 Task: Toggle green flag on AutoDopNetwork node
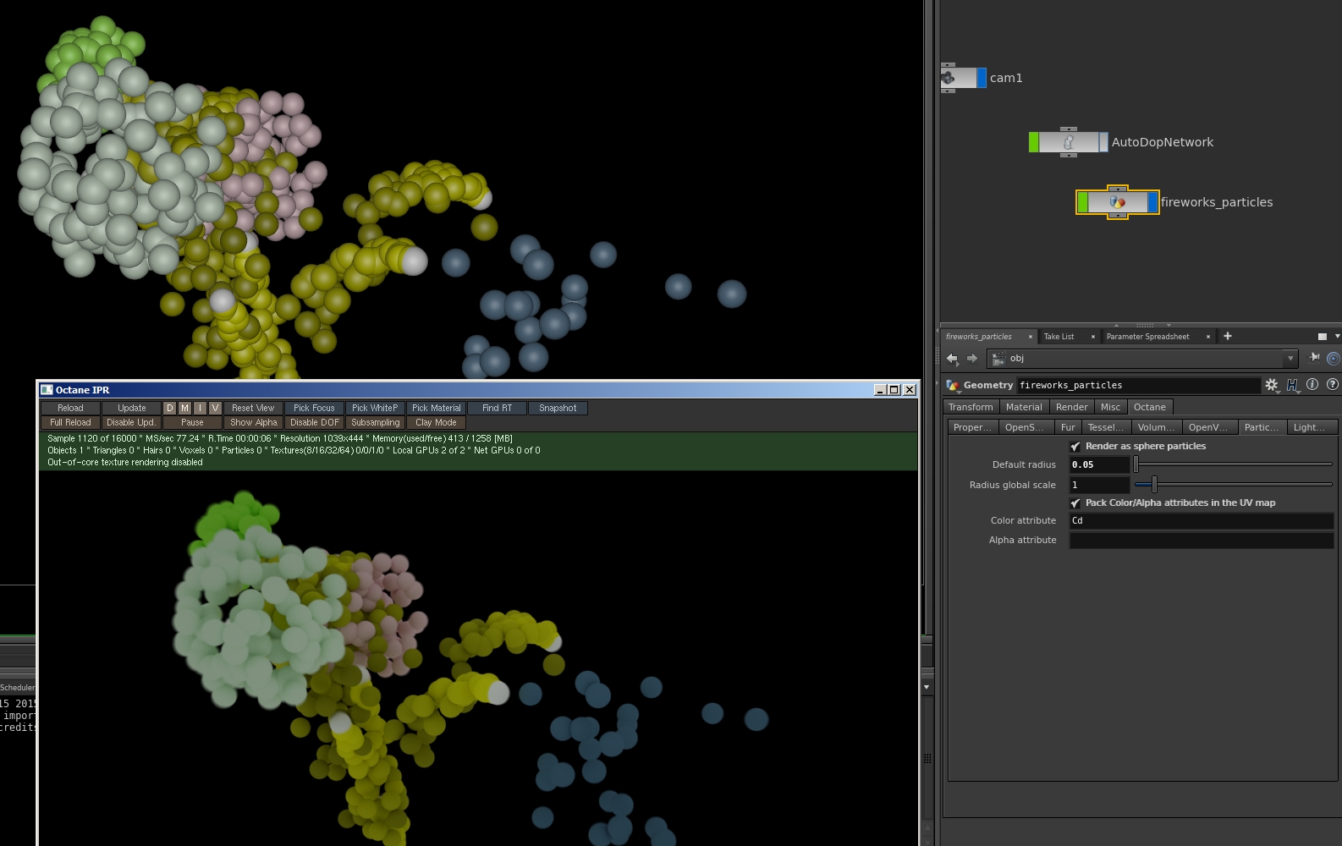pyautogui.click(x=1034, y=142)
